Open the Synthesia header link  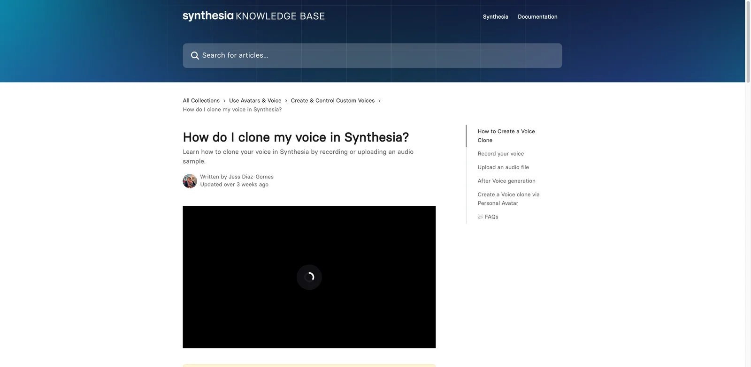click(495, 16)
